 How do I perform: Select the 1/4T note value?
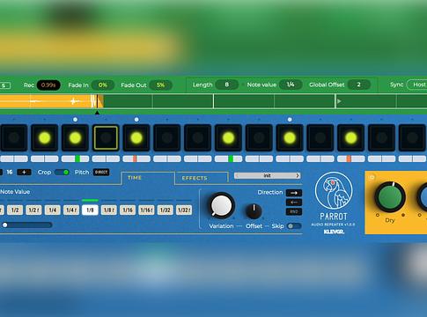(71, 210)
